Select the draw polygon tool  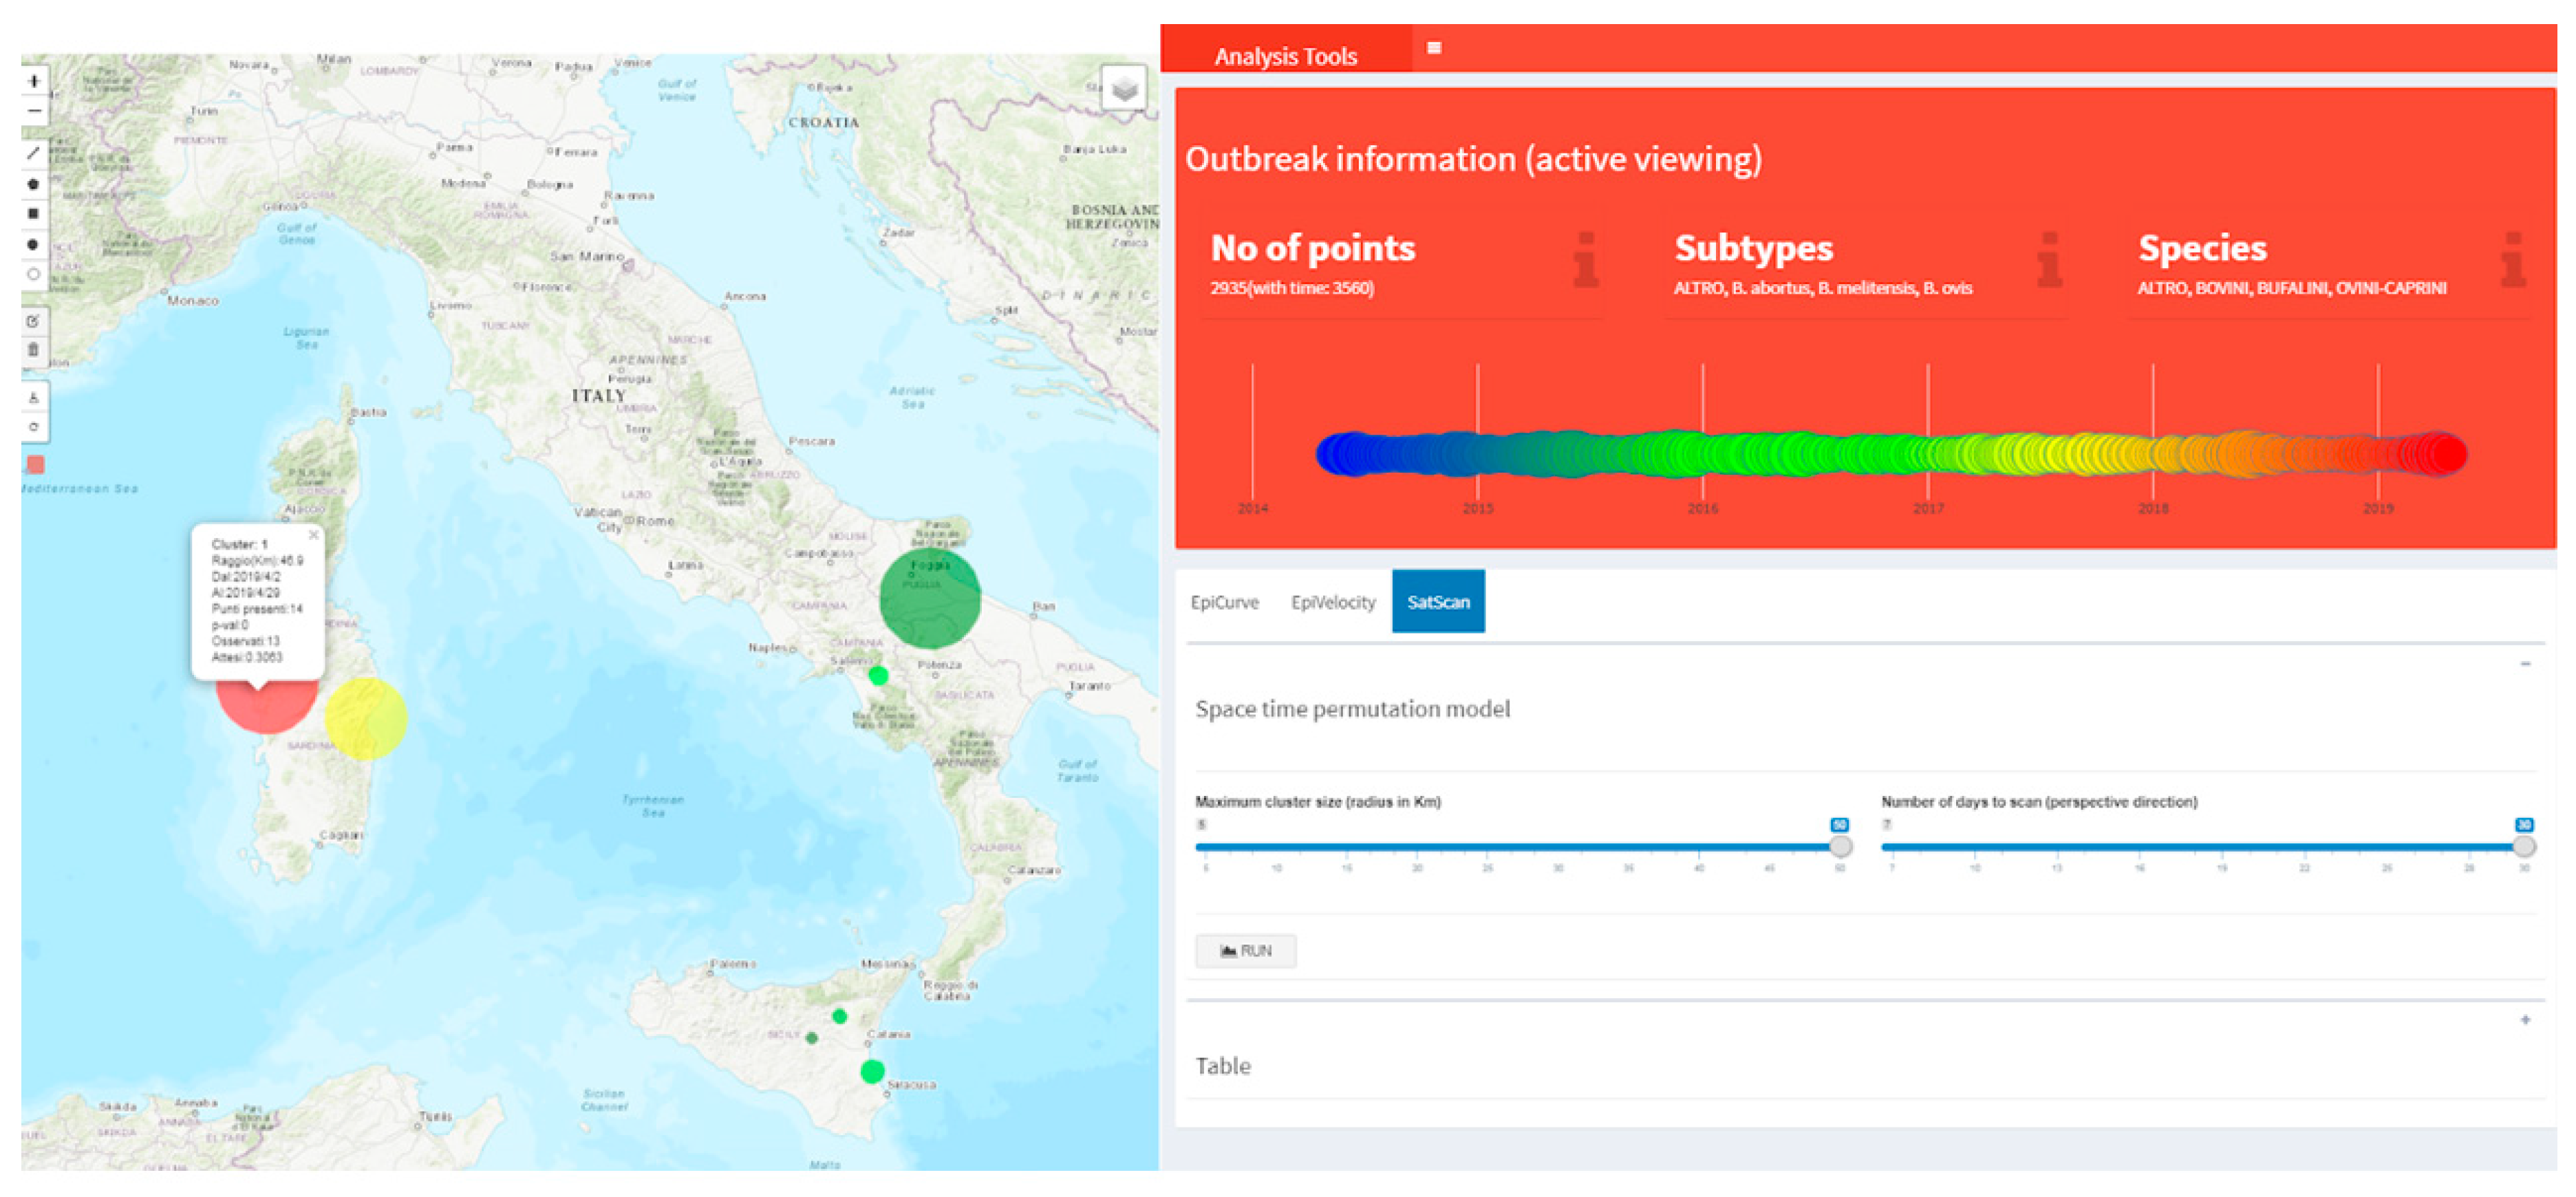(x=34, y=184)
